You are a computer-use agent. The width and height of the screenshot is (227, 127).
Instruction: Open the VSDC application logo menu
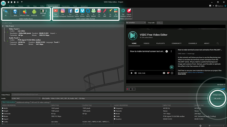click(3, 3)
